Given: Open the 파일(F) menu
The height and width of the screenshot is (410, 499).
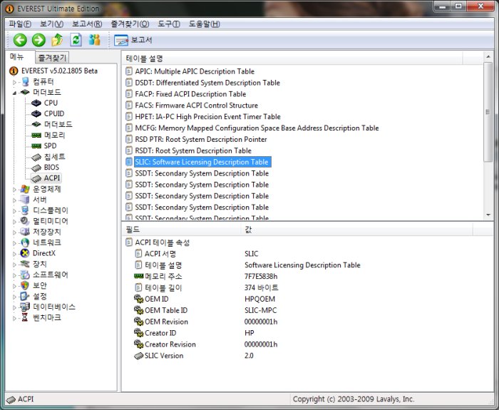Looking at the screenshot, I should (x=20, y=24).
